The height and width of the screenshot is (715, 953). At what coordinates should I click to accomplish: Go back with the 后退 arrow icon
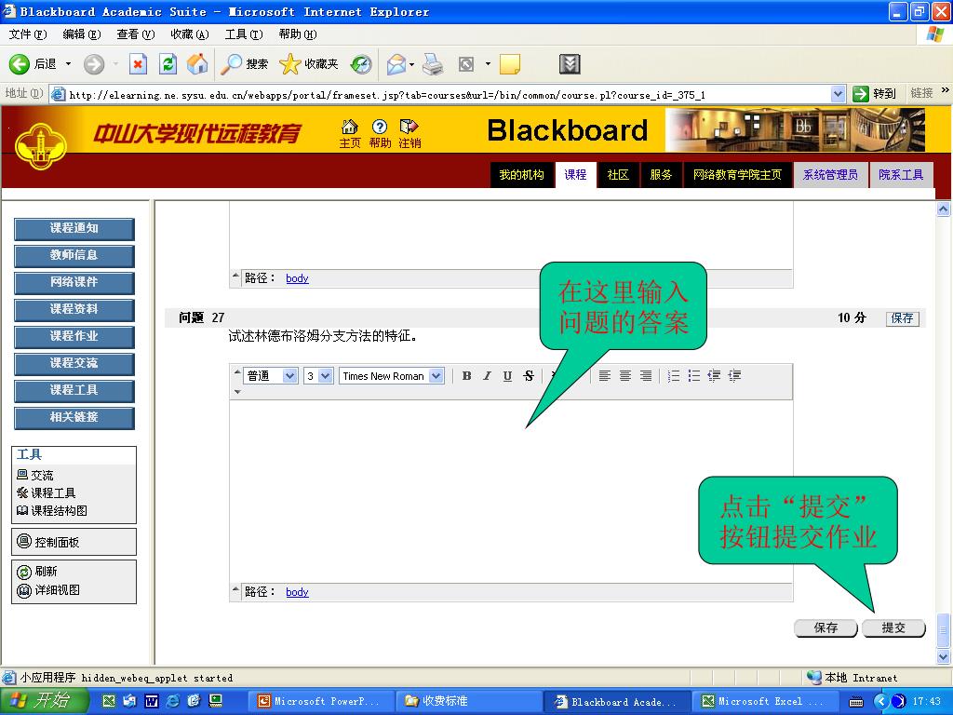19,64
